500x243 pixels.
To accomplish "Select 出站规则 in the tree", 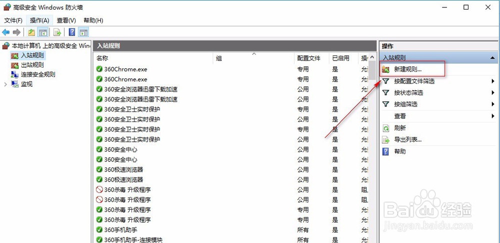I will 32,65.
